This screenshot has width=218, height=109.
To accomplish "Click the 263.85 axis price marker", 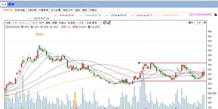I will pos(212,93).
